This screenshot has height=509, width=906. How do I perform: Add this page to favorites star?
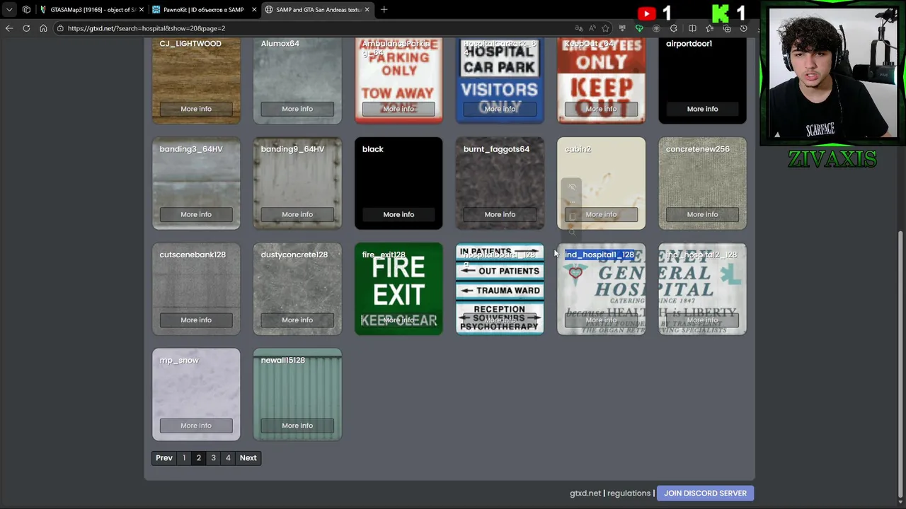606,28
